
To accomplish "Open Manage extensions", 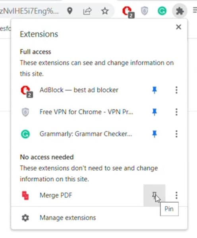I will [x=68, y=218].
